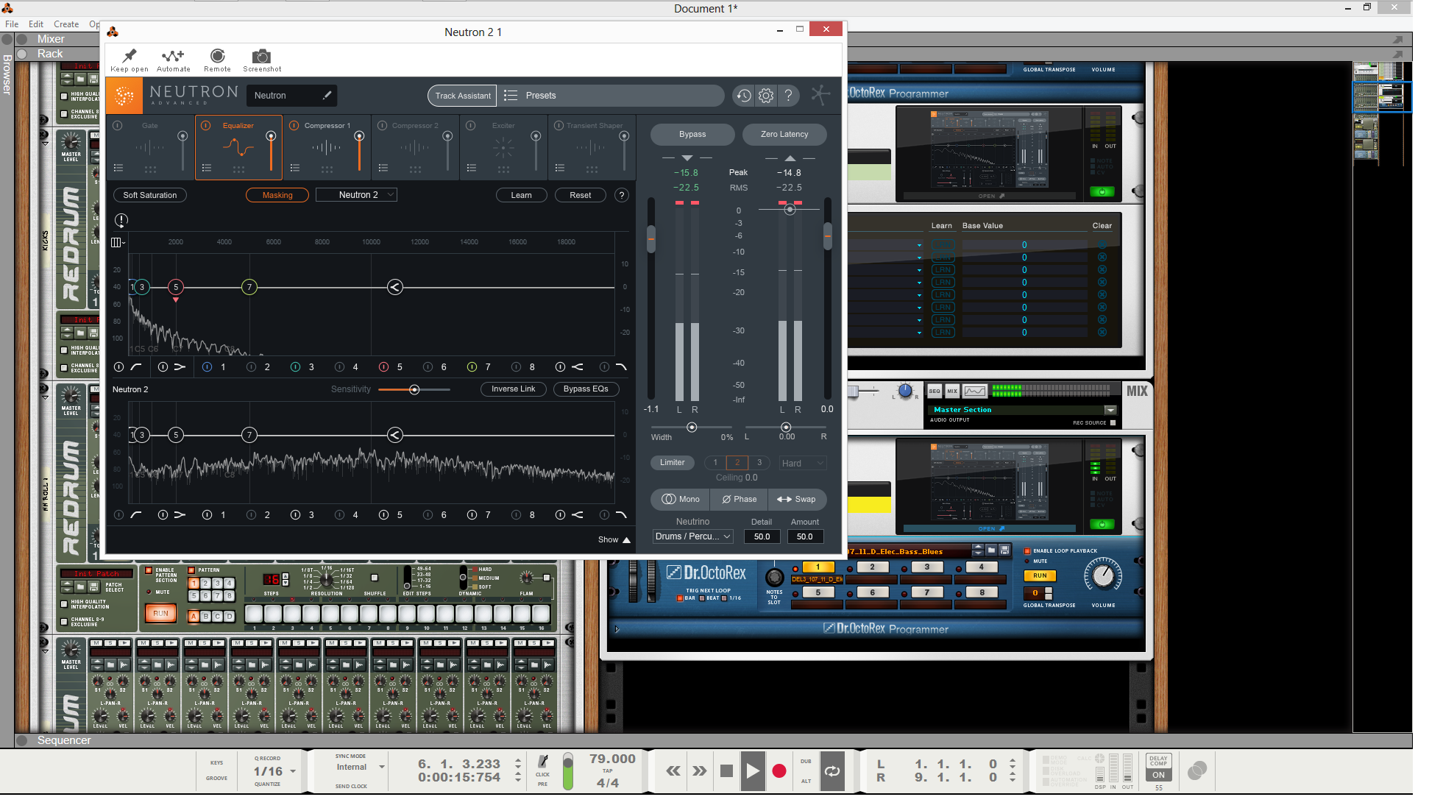Select Limiter mode 1
The image size is (1429, 808).
click(715, 463)
